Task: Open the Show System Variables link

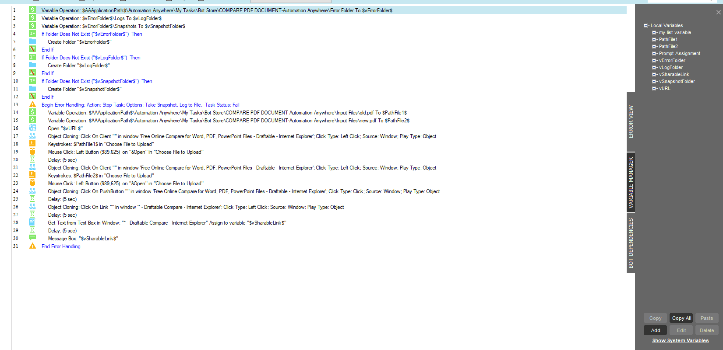Action: pos(681,340)
